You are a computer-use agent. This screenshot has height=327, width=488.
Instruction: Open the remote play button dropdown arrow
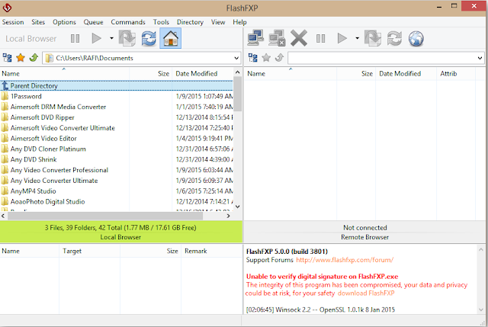click(x=357, y=39)
